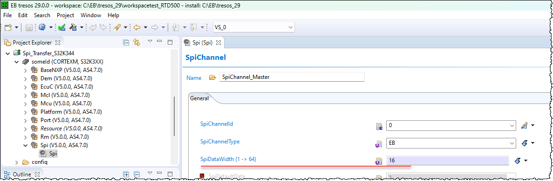Click the parameter type icon beside SpiChannelType value
This screenshot has width=553, height=181.
click(x=379, y=143)
